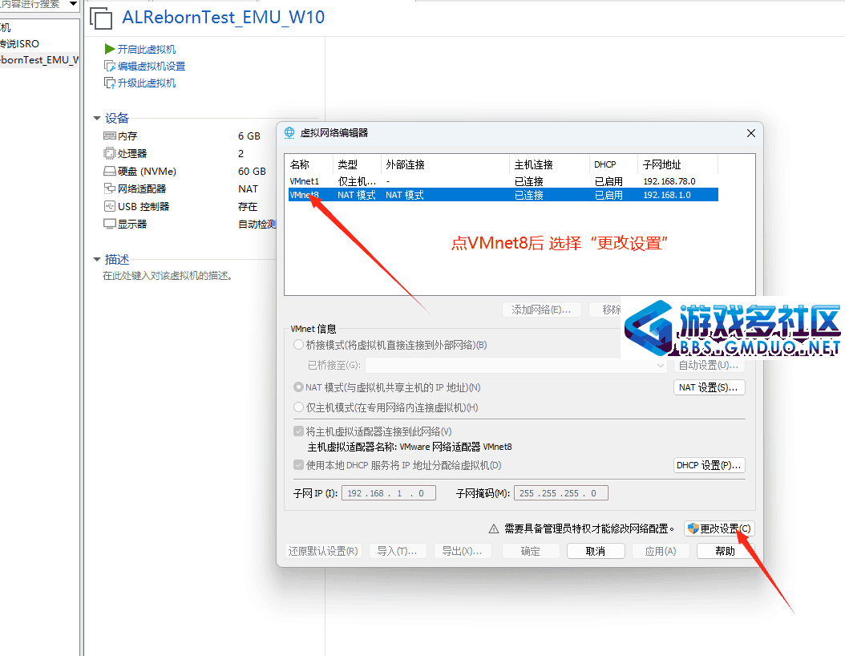Select the USB controller (USB 控制器) icon
The image size is (845, 656).
[109, 206]
